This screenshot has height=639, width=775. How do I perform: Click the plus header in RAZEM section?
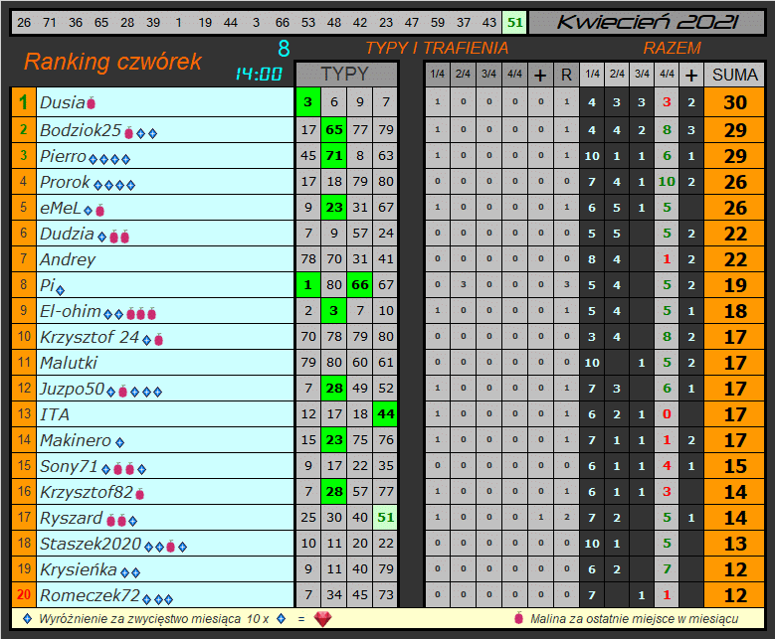(x=691, y=76)
